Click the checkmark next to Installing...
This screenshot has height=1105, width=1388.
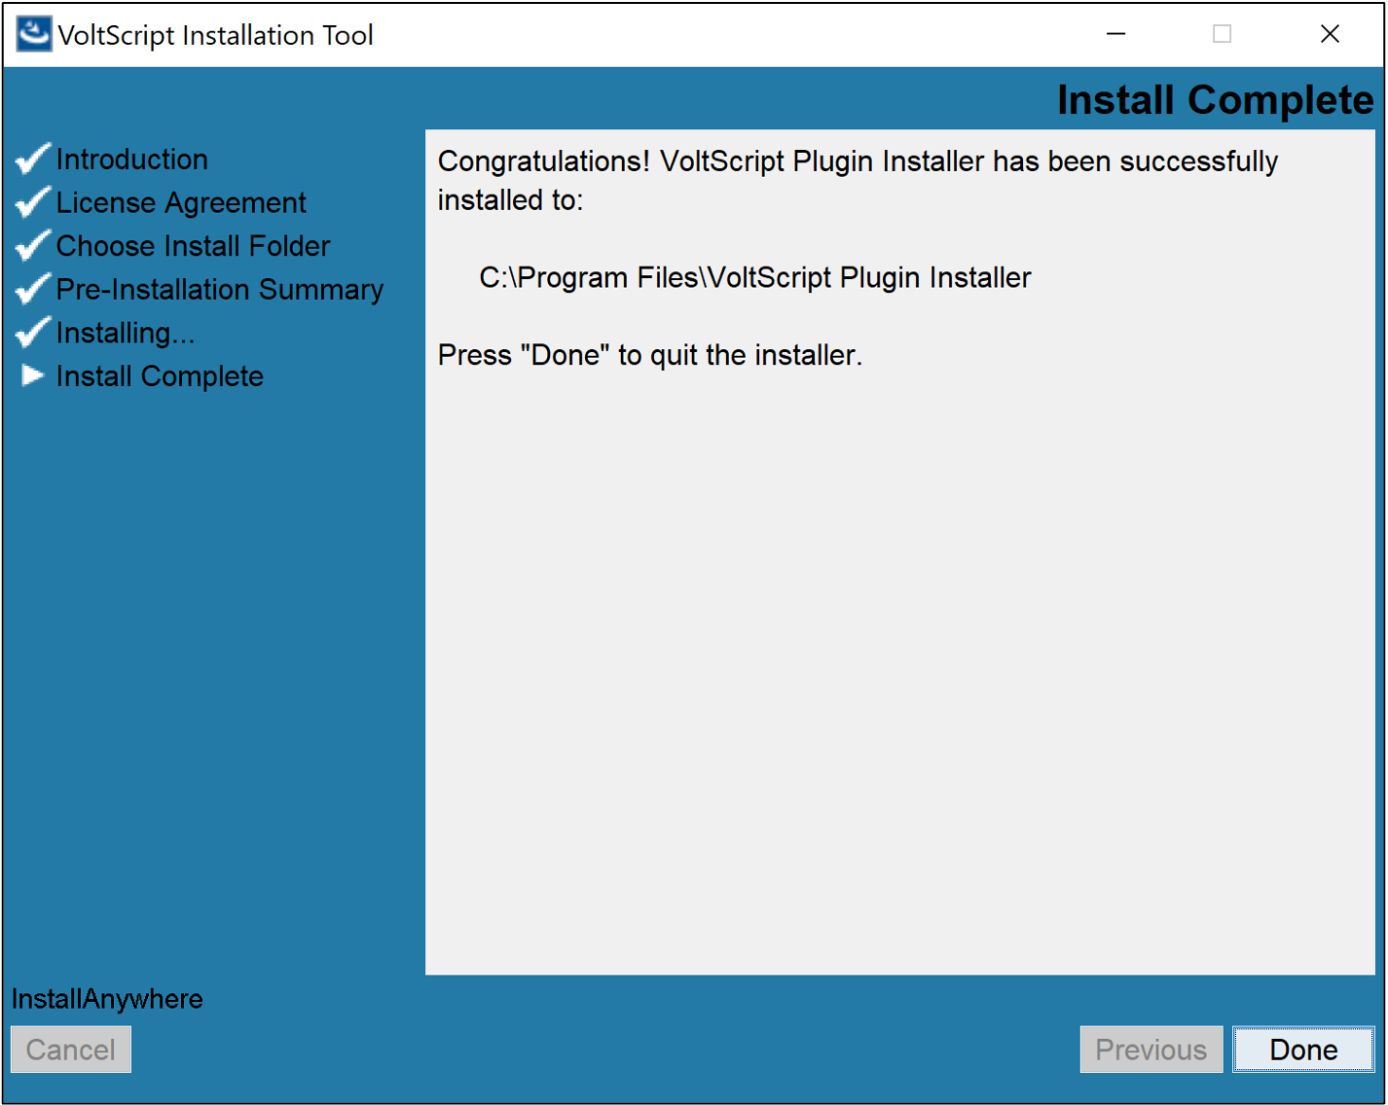pyautogui.click(x=33, y=333)
